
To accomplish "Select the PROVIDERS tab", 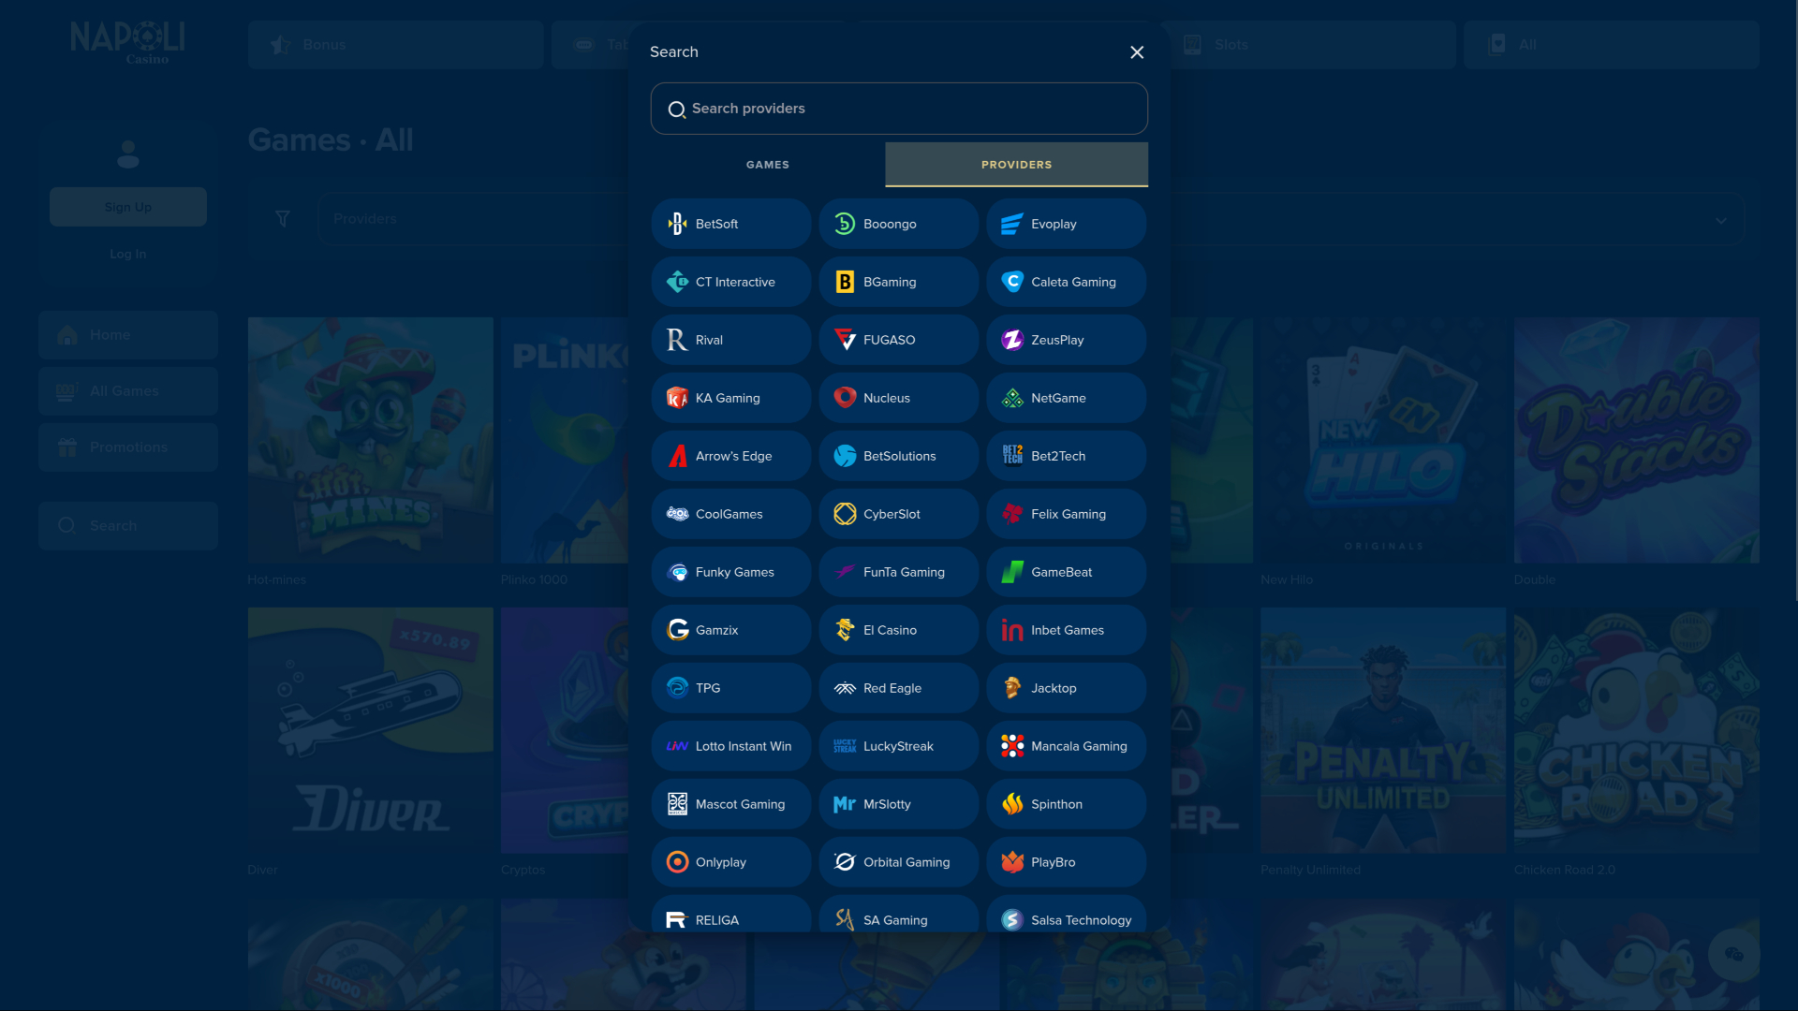I will 1016,165.
